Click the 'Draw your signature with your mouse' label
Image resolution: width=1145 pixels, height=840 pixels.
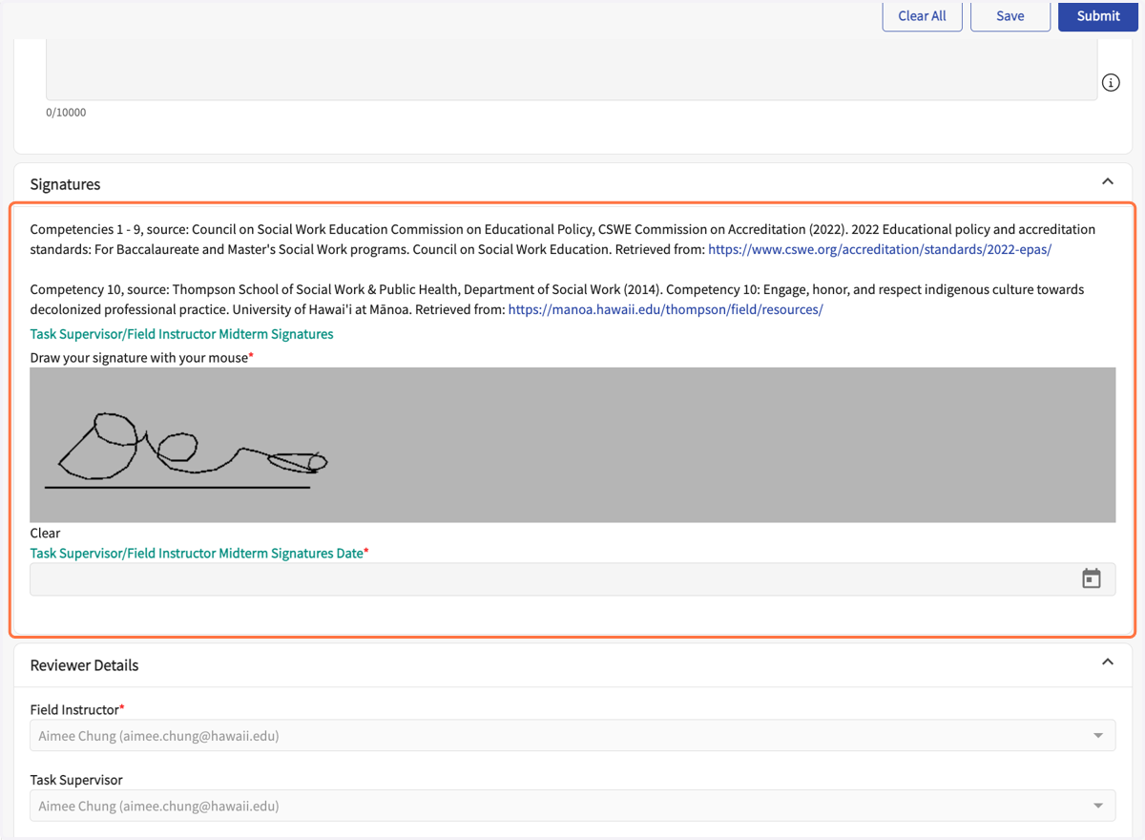(139, 357)
